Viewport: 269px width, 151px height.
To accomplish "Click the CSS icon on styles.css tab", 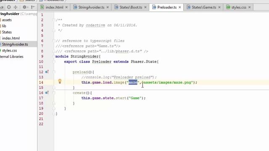I will pos(228,7).
